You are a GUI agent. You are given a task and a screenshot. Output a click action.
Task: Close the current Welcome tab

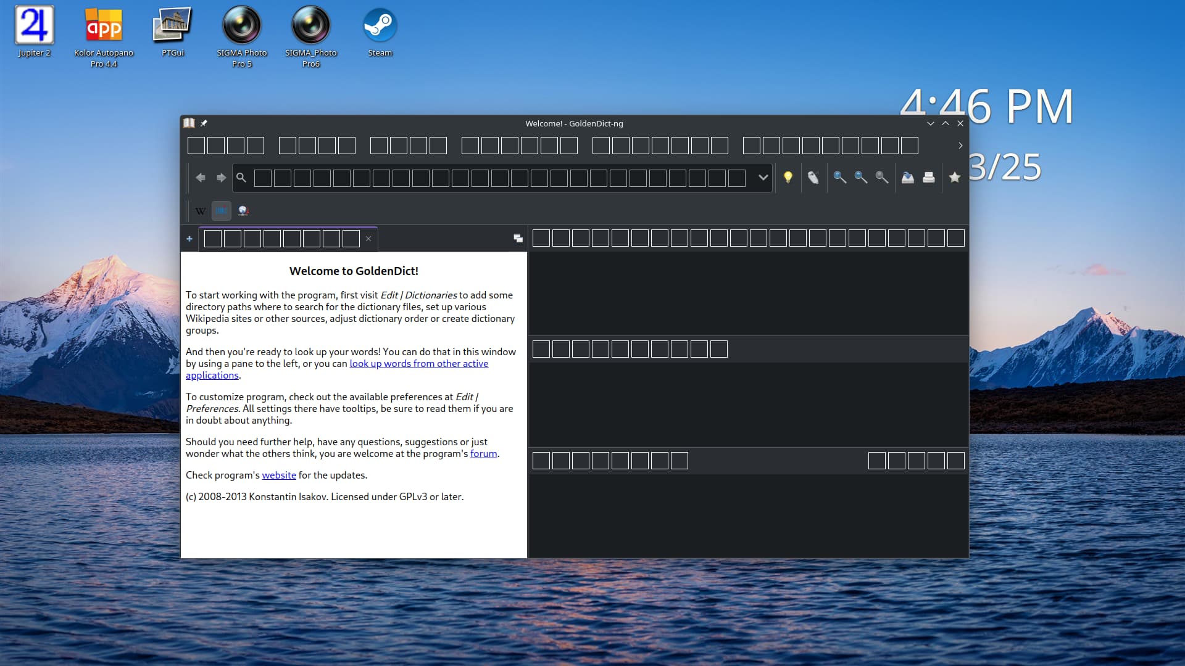coord(368,239)
